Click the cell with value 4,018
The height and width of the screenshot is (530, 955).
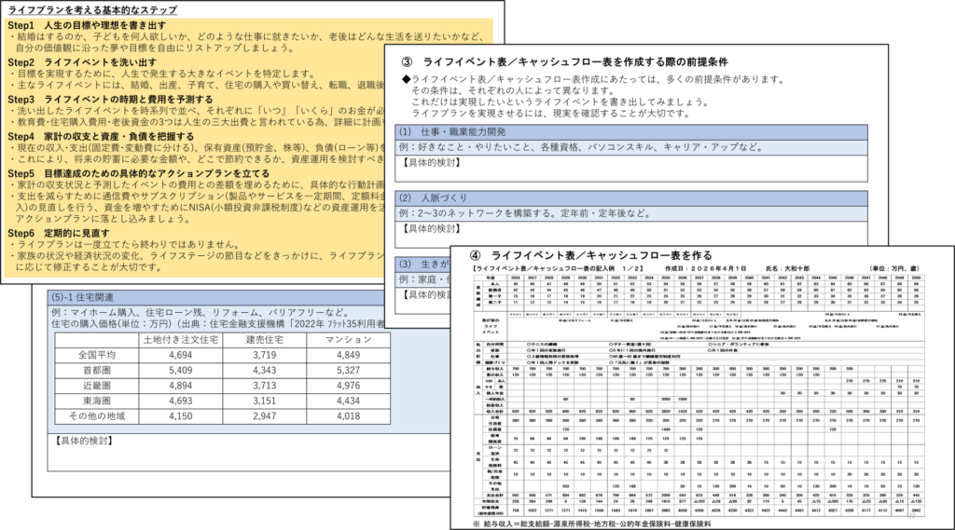tap(349, 416)
